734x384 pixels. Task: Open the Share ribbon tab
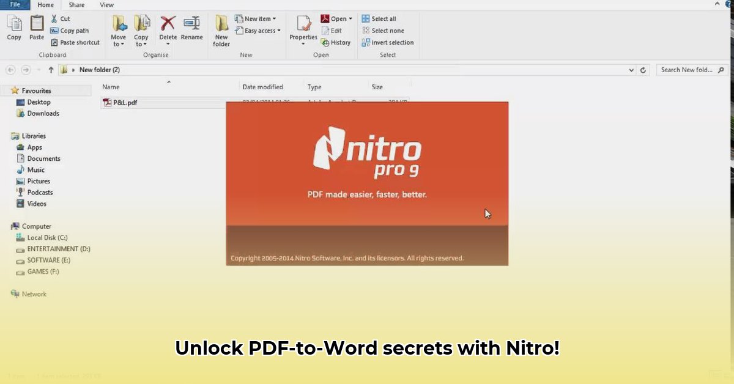[x=76, y=4]
